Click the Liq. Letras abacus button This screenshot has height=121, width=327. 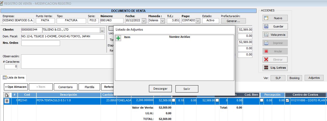click(x=275, y=68)
